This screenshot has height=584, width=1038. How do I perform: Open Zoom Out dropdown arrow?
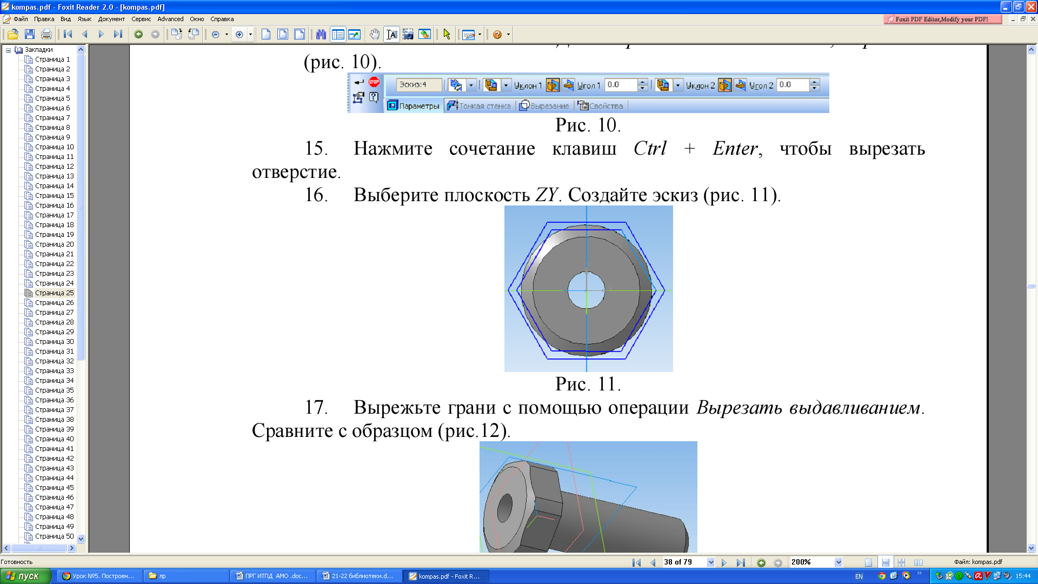[227, 35]
